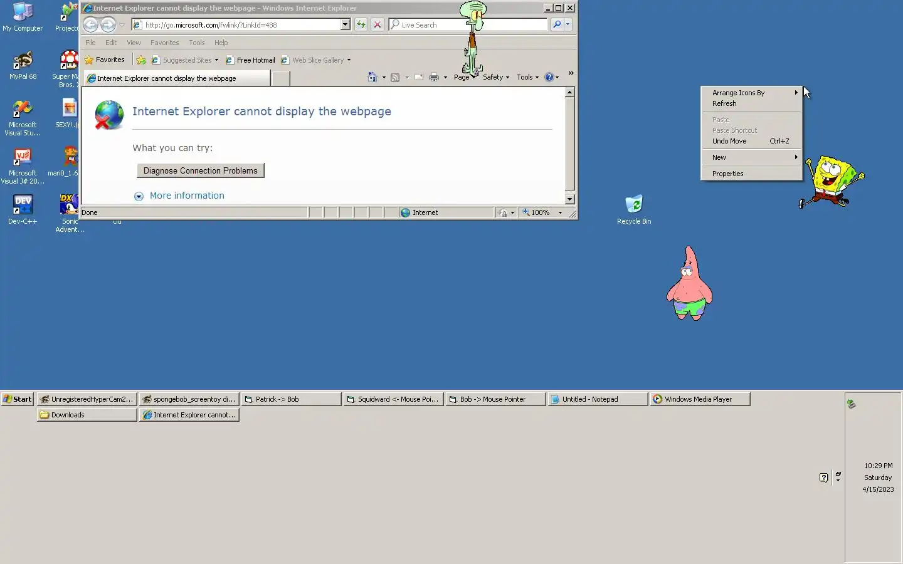This screenshot has width=903, height=564.
Task: Click the IE Back navigation button
Action: tap(90, 24)
